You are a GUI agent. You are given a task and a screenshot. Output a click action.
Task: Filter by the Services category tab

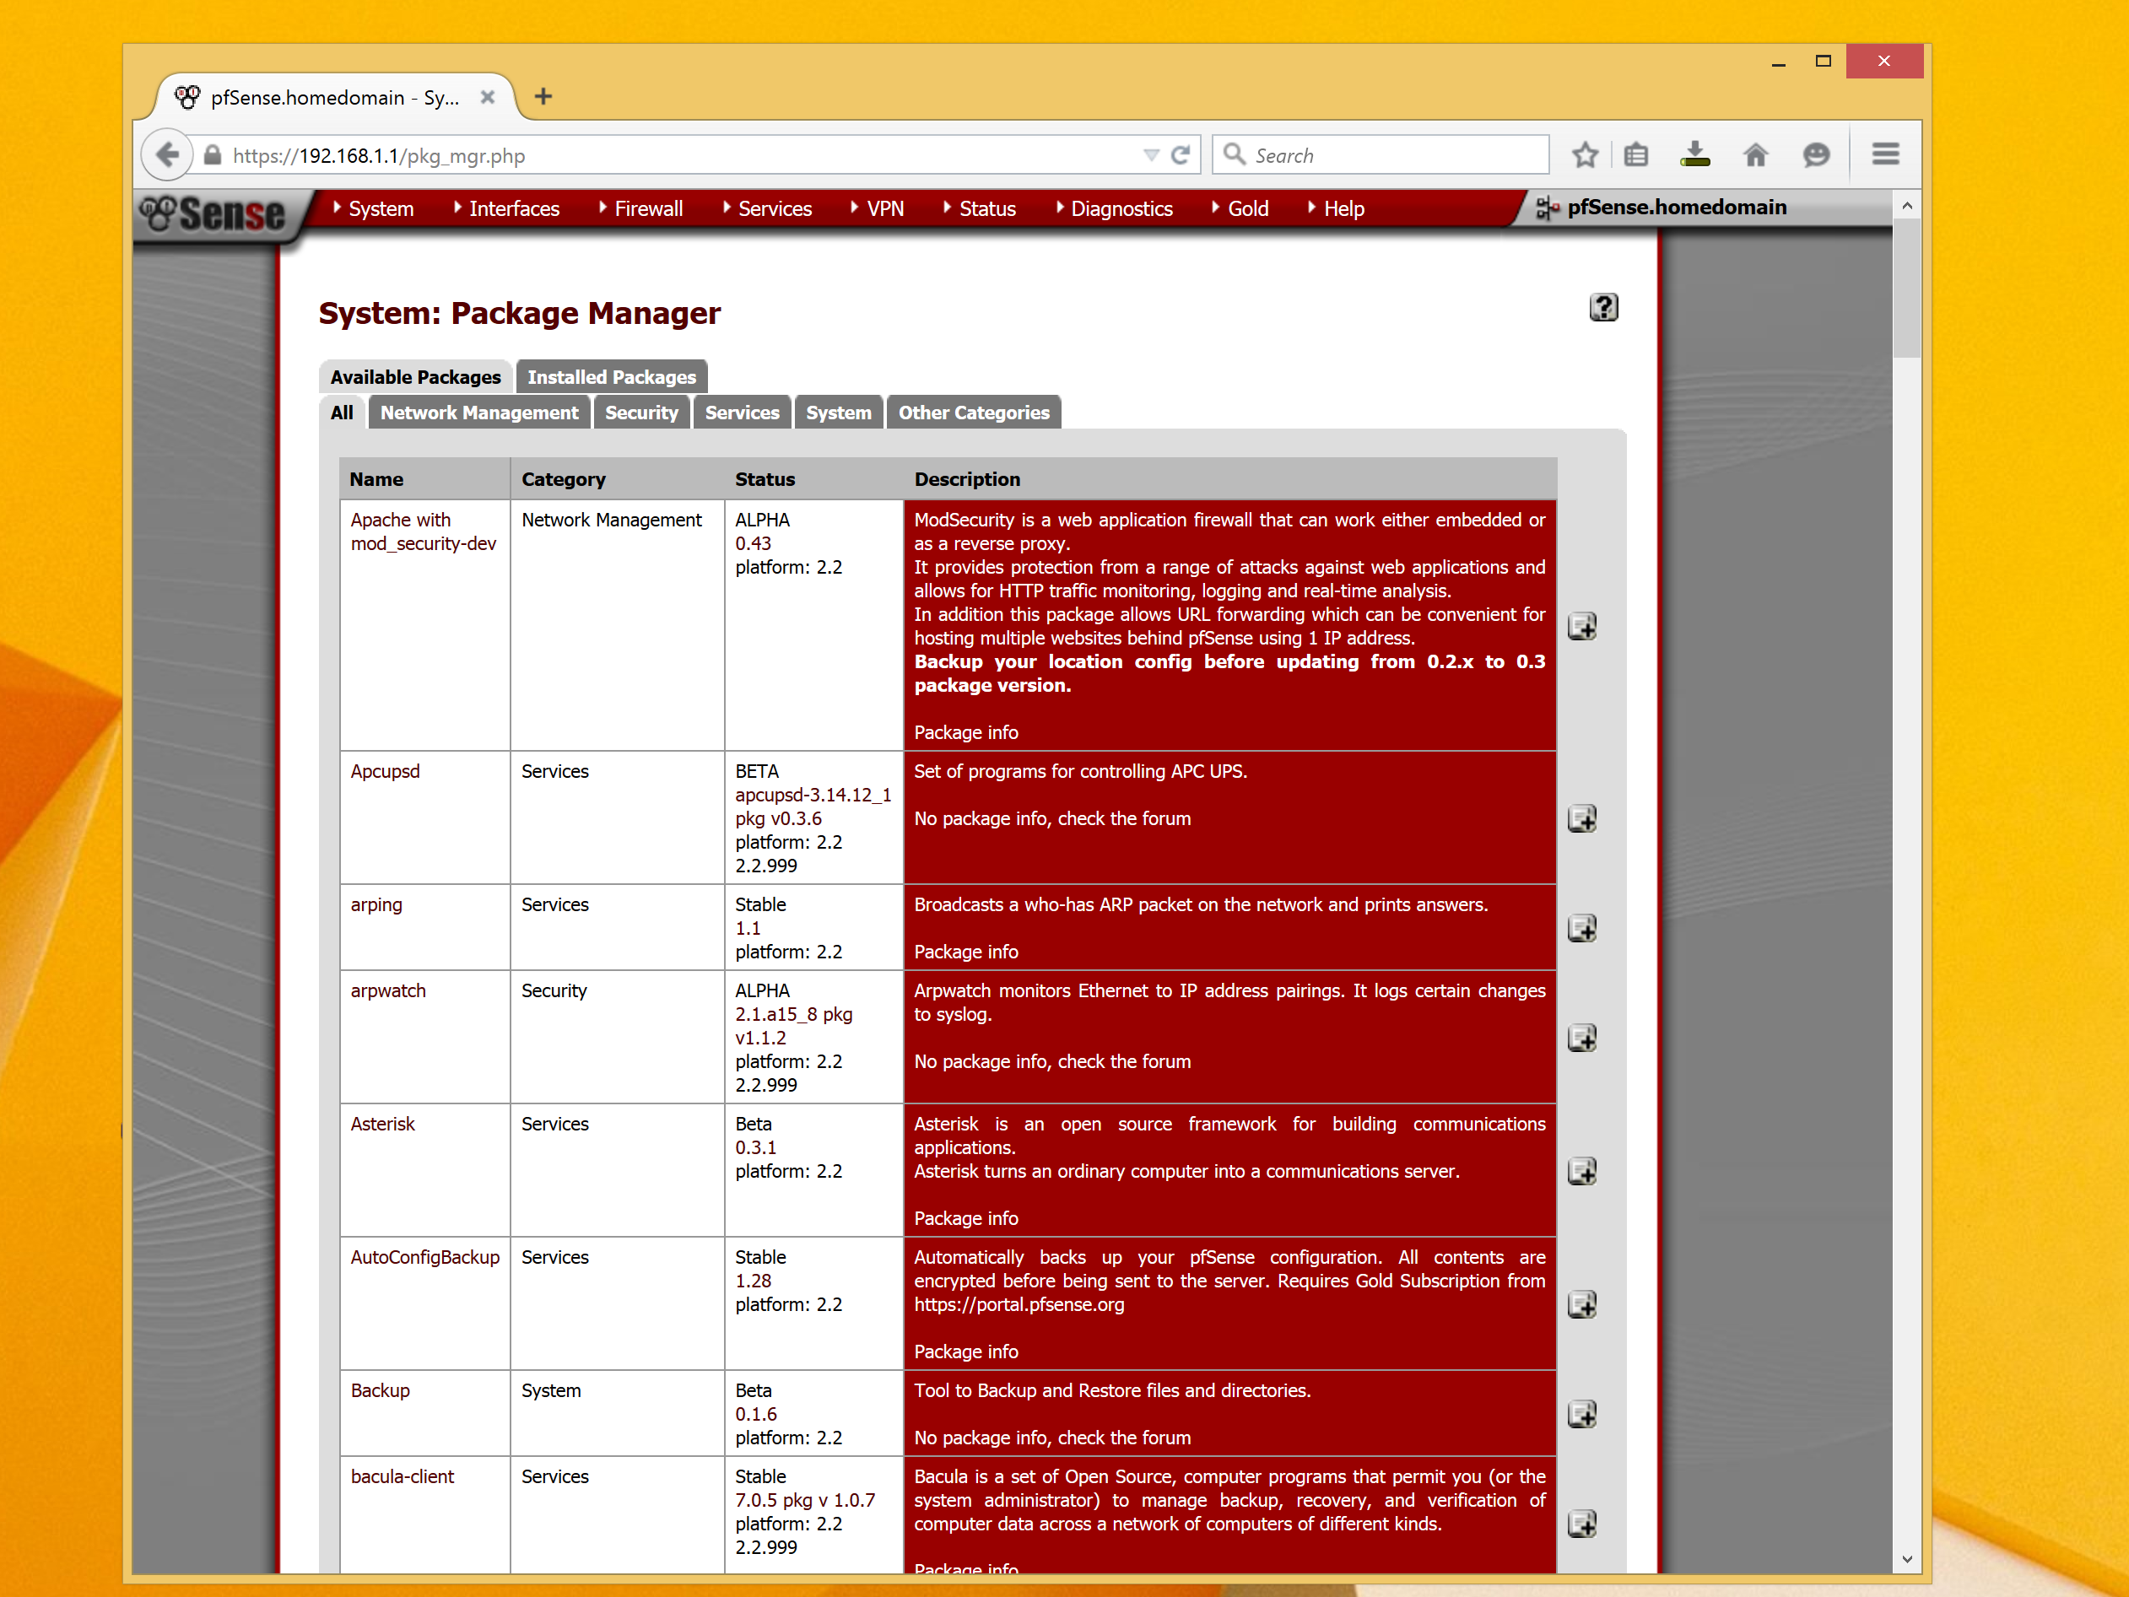pyautogui.click(x=741, y=413)
